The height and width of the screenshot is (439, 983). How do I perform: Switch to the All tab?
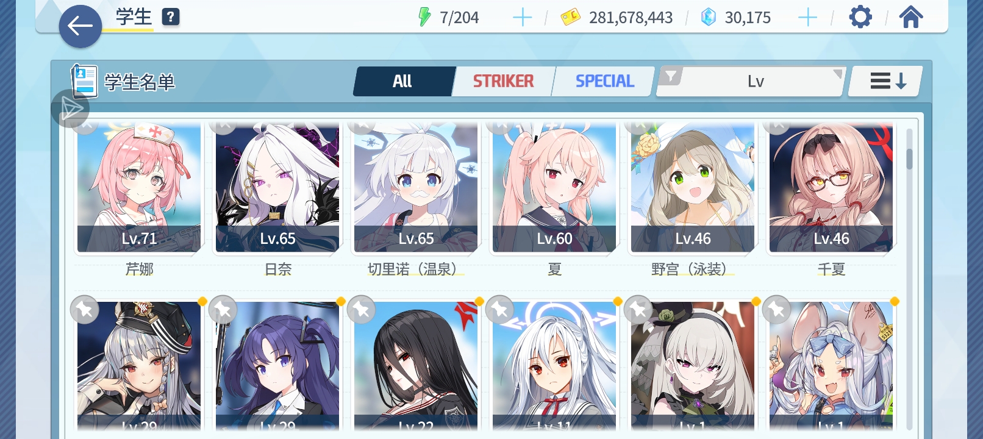[x=403, y=81]
